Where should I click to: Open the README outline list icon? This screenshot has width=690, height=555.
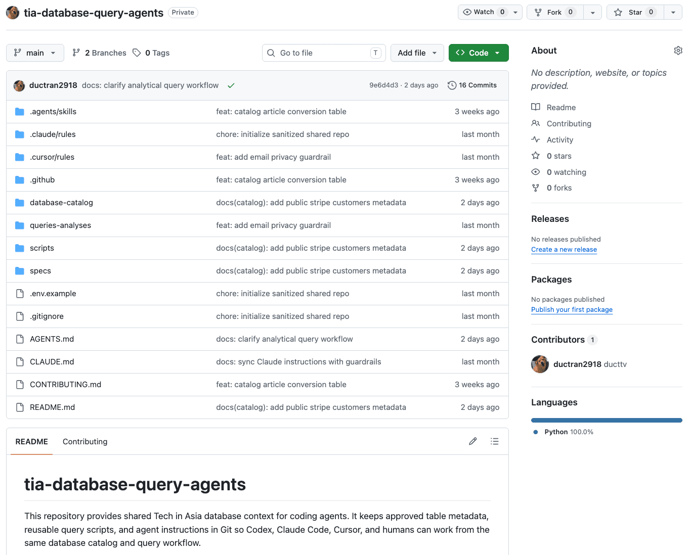(x=494, y=441)
